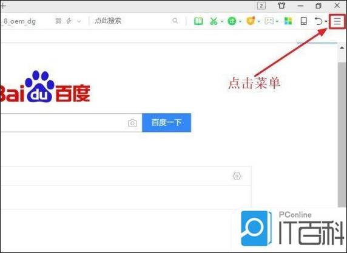Viewport: 347px width, 253px height.
Task: Click the vertical scrollbar up arrow
Action: 342,47
